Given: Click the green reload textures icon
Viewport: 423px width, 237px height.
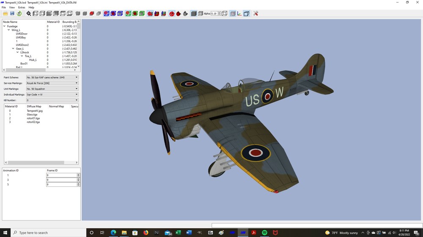Looking at the screenshot, I should click(19, 13).
